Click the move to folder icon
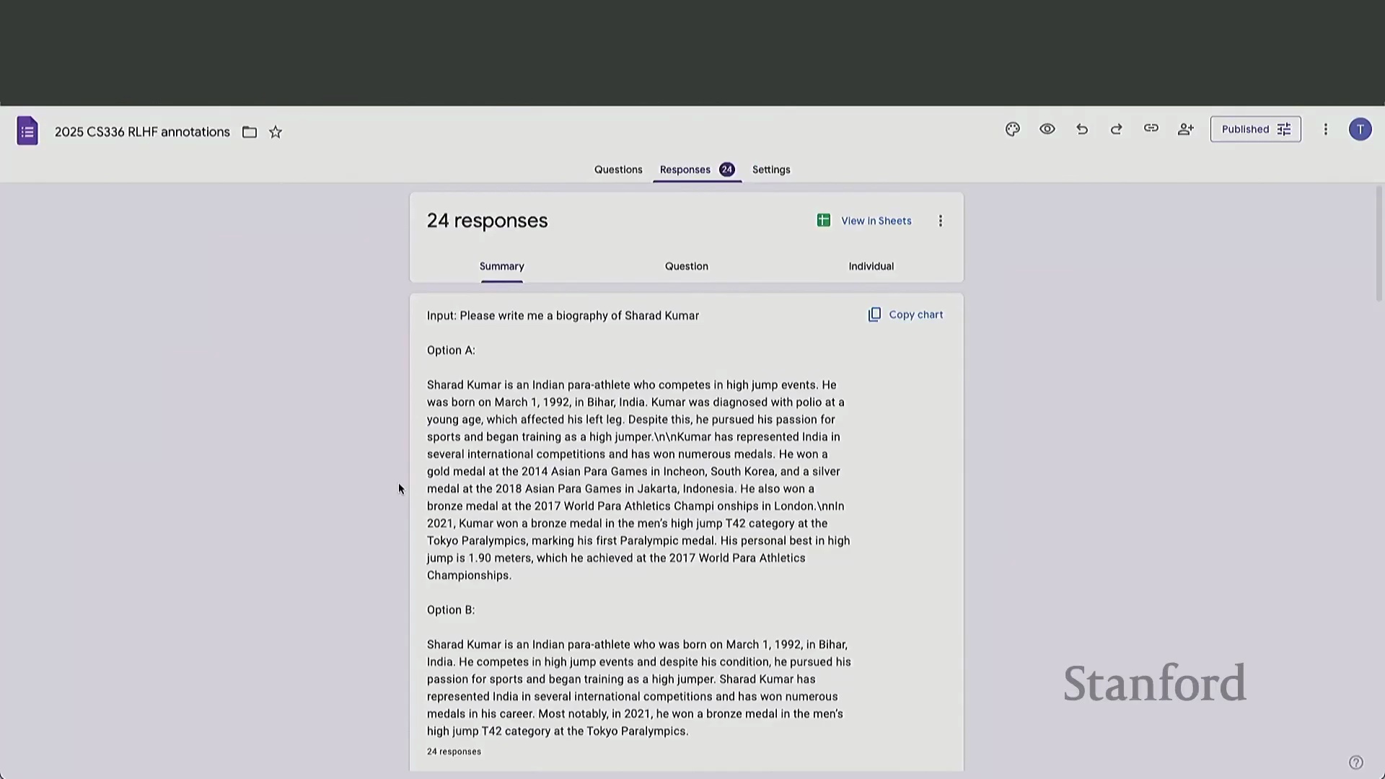This screenshot has width=1385, height=779. 250,132
